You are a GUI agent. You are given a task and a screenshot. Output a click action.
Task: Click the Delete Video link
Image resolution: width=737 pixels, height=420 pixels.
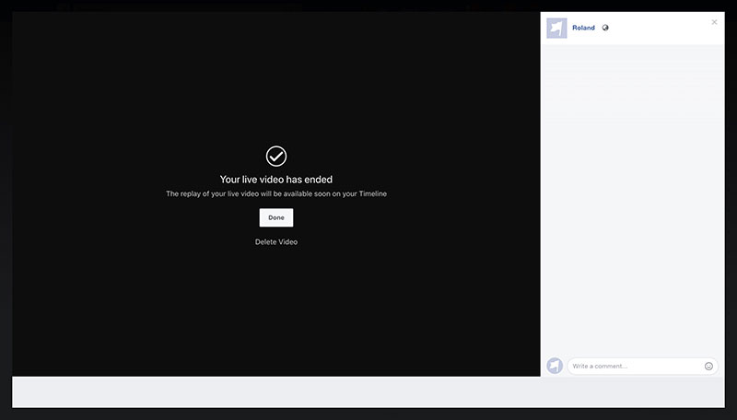(x=275, y=242)
